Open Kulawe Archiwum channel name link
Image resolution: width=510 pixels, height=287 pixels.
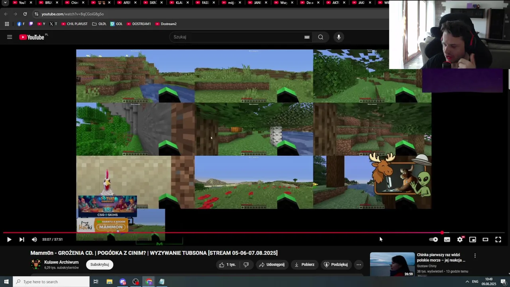click(61, 262)
